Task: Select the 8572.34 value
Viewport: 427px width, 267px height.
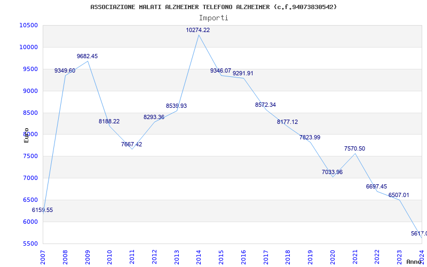Action: [x=265, y=105]
